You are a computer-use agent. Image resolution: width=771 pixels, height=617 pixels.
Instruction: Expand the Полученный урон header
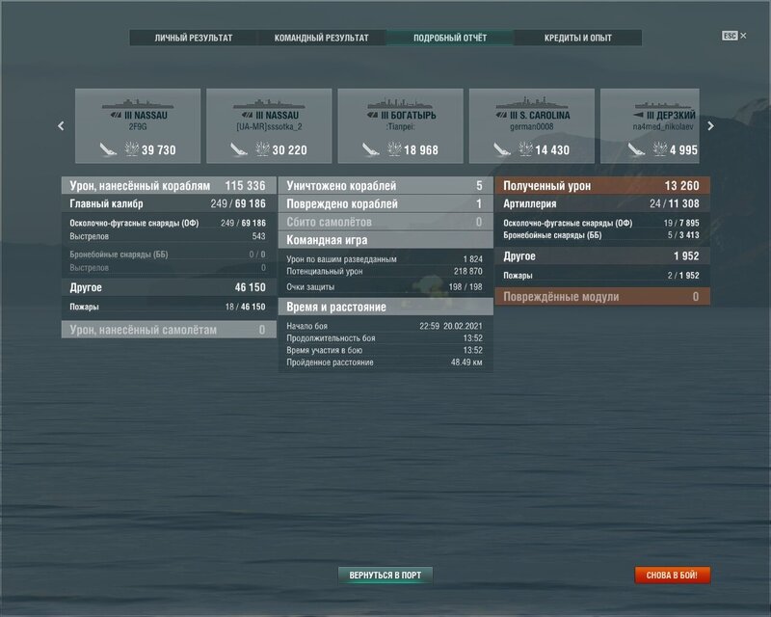tap(602, 185)
